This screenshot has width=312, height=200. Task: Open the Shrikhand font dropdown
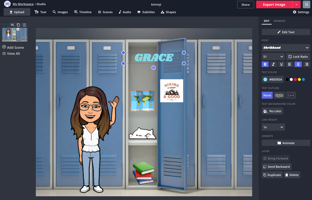coord(285,47)
